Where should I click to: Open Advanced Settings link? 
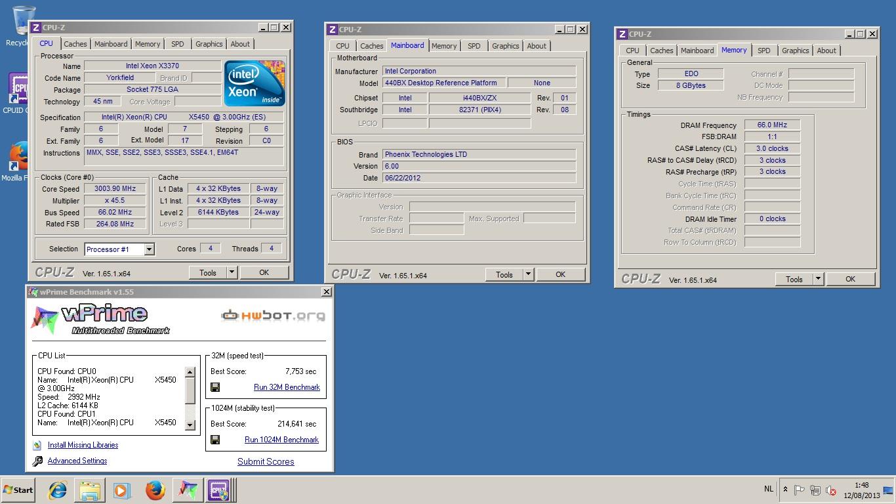point(77,461)
